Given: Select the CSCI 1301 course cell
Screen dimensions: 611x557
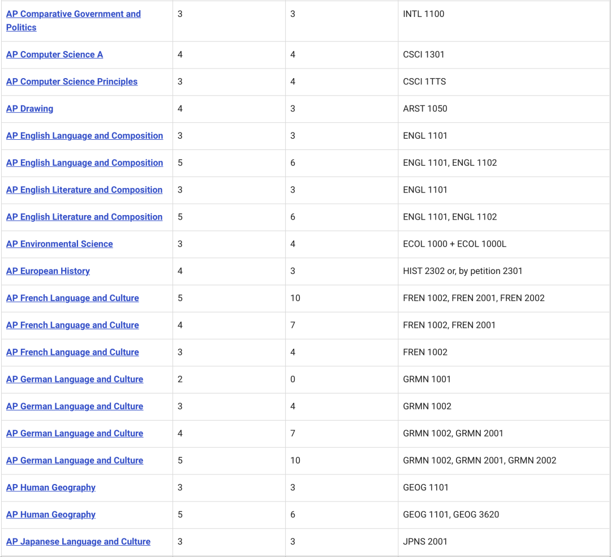Looking at the screenshot, I should (504, 55).
